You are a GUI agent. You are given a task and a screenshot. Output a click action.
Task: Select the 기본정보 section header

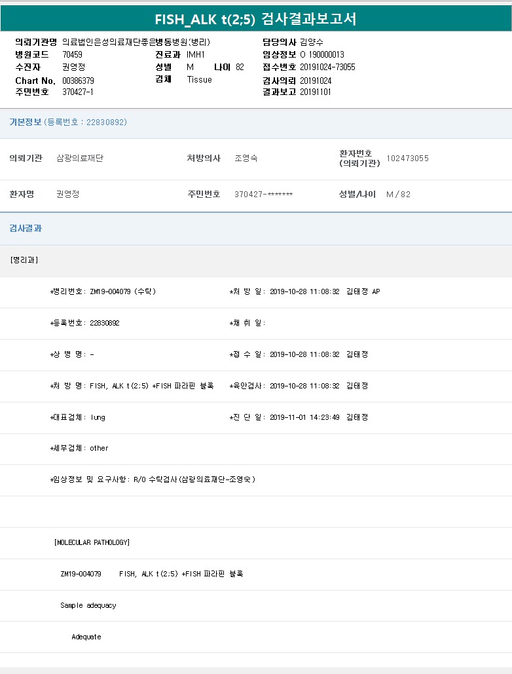click(68, 122)
